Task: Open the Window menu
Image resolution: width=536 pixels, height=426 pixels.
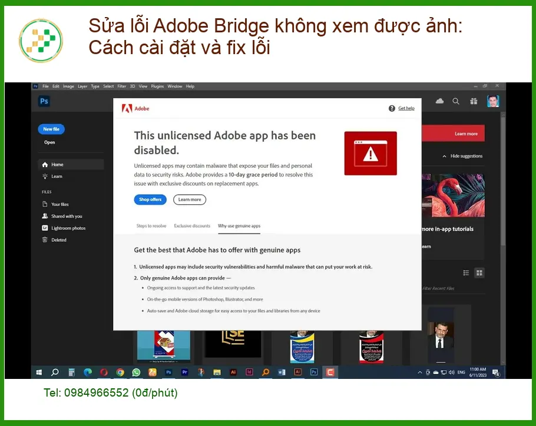Action: click(175, 86)
